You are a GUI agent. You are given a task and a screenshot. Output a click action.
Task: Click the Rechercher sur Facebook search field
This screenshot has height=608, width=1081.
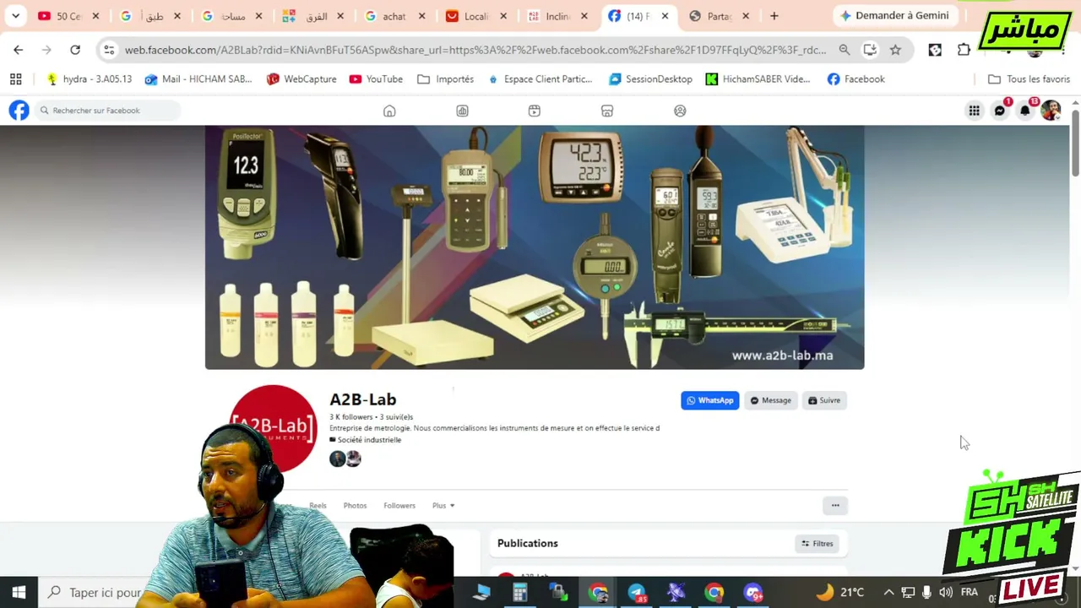pyautogui.click(x=107, y=111)
